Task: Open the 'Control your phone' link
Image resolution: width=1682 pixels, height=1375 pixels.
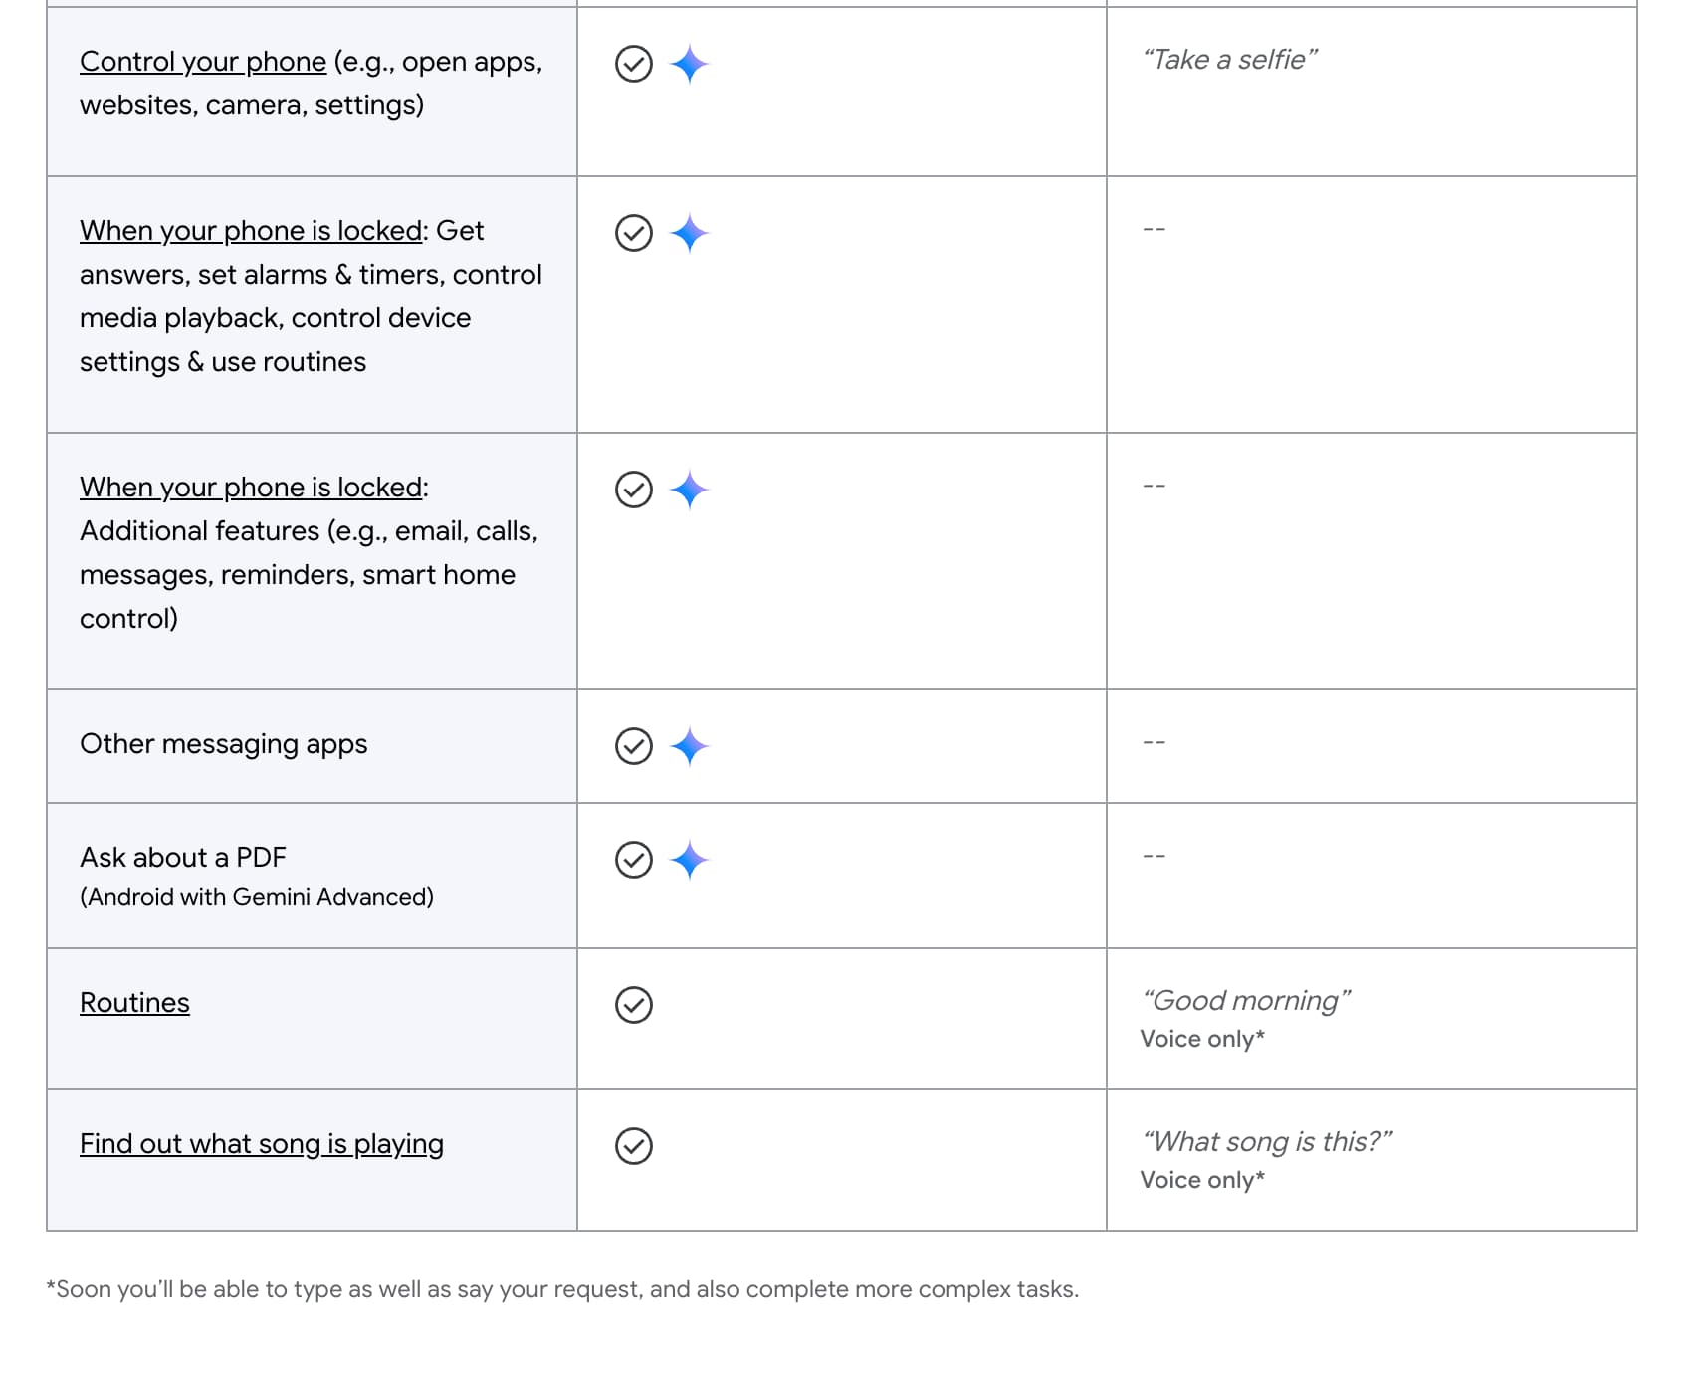Action: (x=203, y=62)
